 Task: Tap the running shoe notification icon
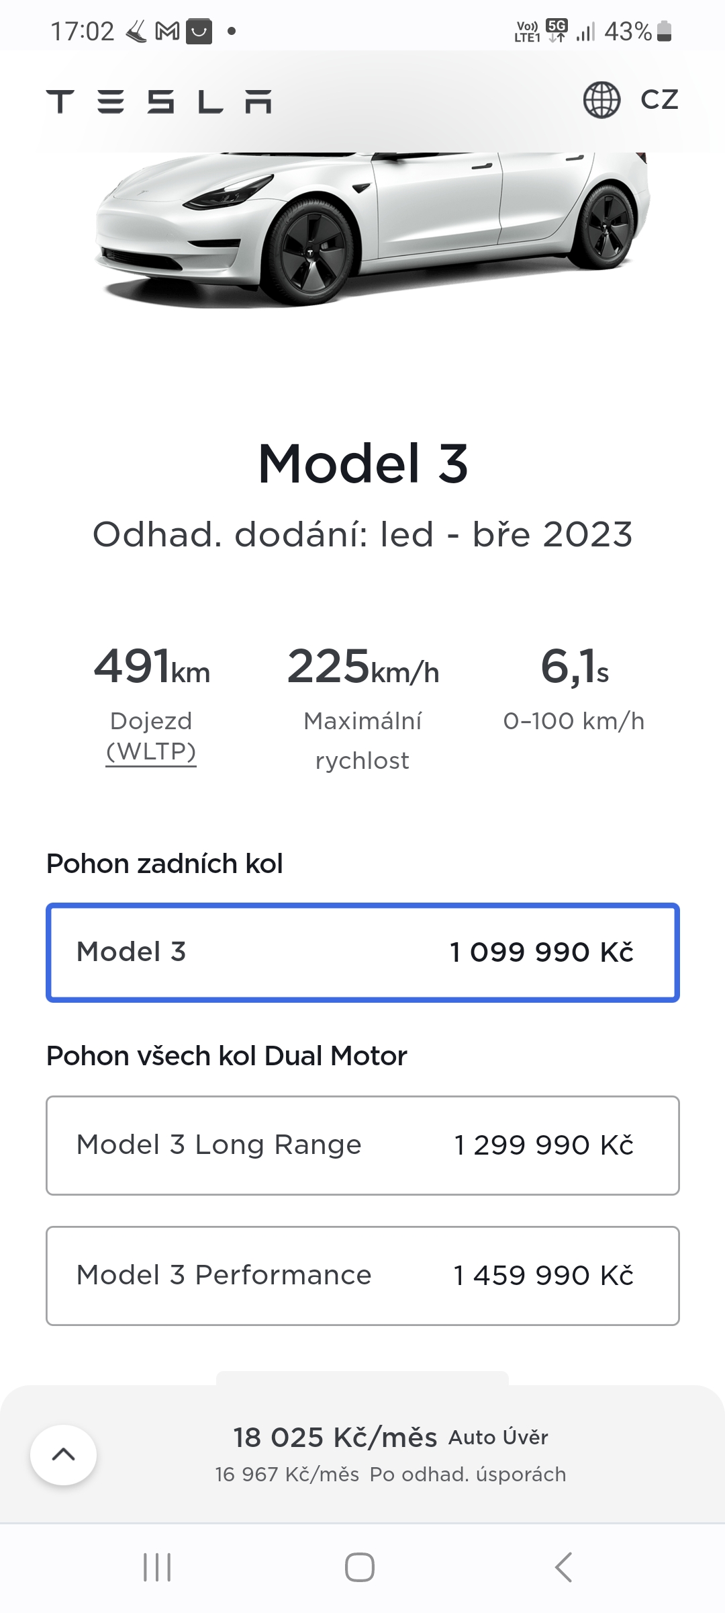tap(136, 32)
